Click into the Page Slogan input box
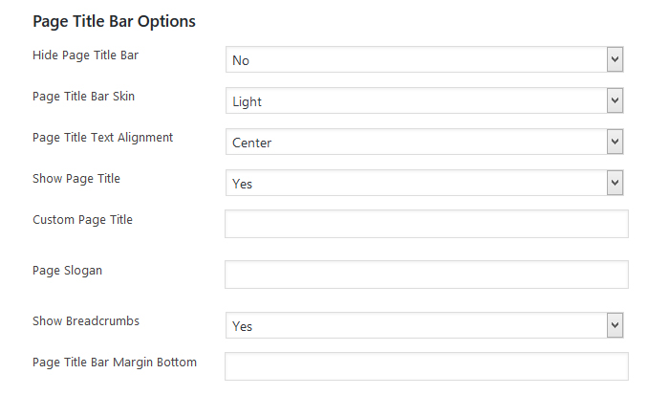The image size is (669, 396). 426,275
